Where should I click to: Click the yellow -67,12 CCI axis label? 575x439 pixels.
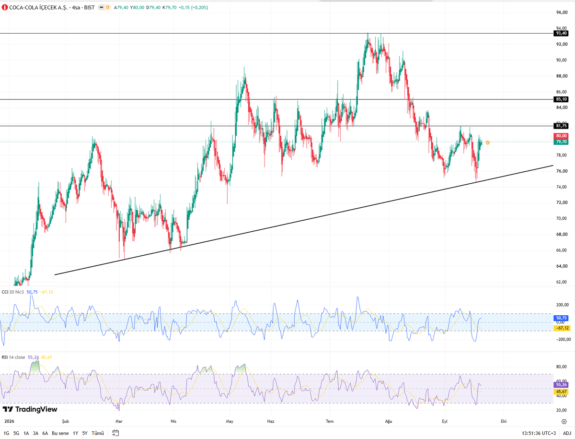click(x=561, y=328)
